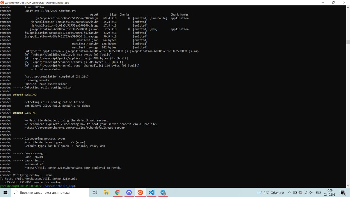Click the still-gorge-42134.herokuapp.com deployed URL
This screenshot has height=197, width=350.
pos(57,168)
